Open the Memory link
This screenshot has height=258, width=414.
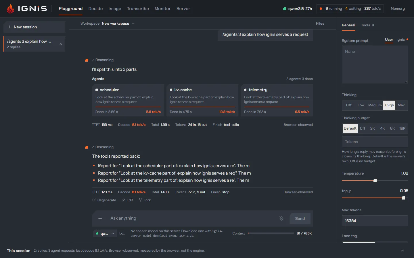[398, 9]
